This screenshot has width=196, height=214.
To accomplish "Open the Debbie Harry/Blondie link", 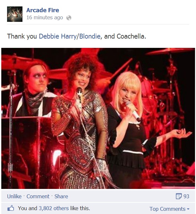I will coord(70,36).
